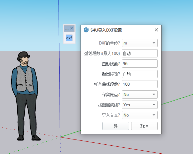Screen dimensions: 193x154
Task: Click the 弧线段数 input field
Action: [140, 53]
